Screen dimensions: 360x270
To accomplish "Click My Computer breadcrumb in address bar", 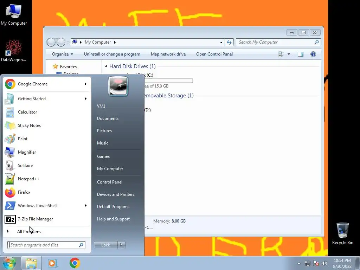I will 98,42.
